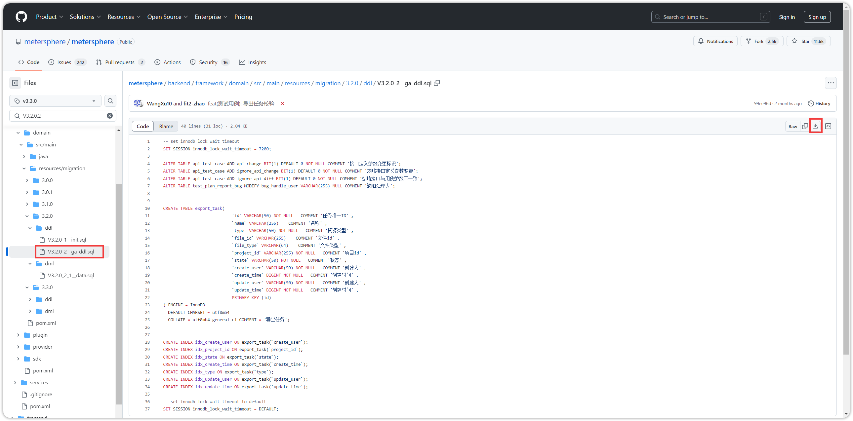Focus the Search or jump to field
The image size is (853, 421).
(710, 17)
